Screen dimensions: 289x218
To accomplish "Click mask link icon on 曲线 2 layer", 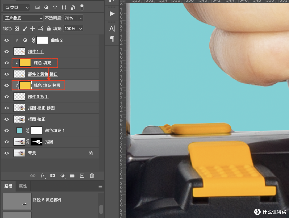I will (33, 40).
